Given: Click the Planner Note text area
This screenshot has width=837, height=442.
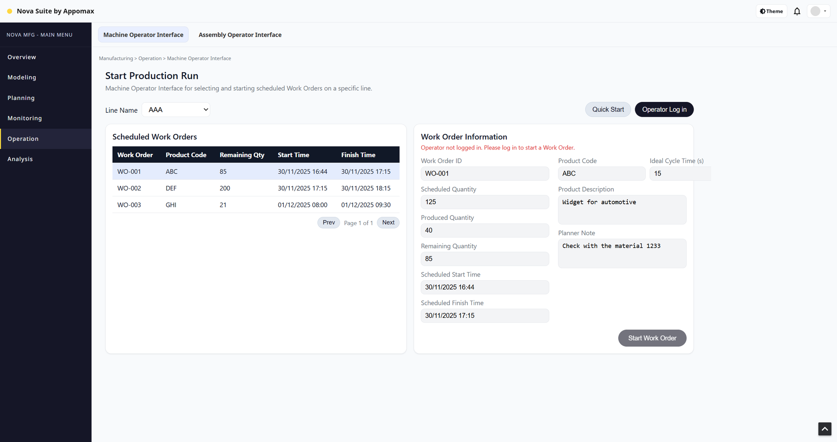Looking at the screenshot, I should click(x=622, y=253).
